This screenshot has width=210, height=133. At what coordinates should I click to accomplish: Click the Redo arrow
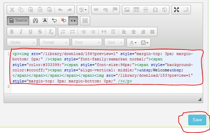[x=70, y=10]
